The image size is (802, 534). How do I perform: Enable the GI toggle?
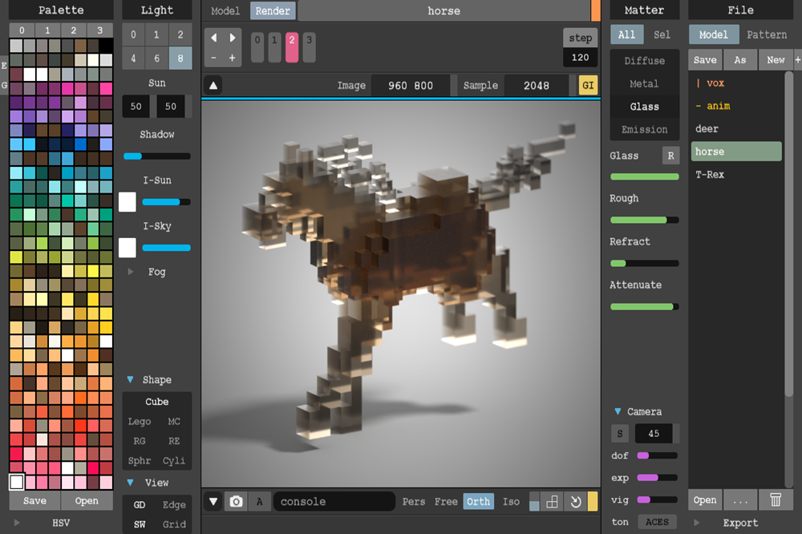click(588, 85)
